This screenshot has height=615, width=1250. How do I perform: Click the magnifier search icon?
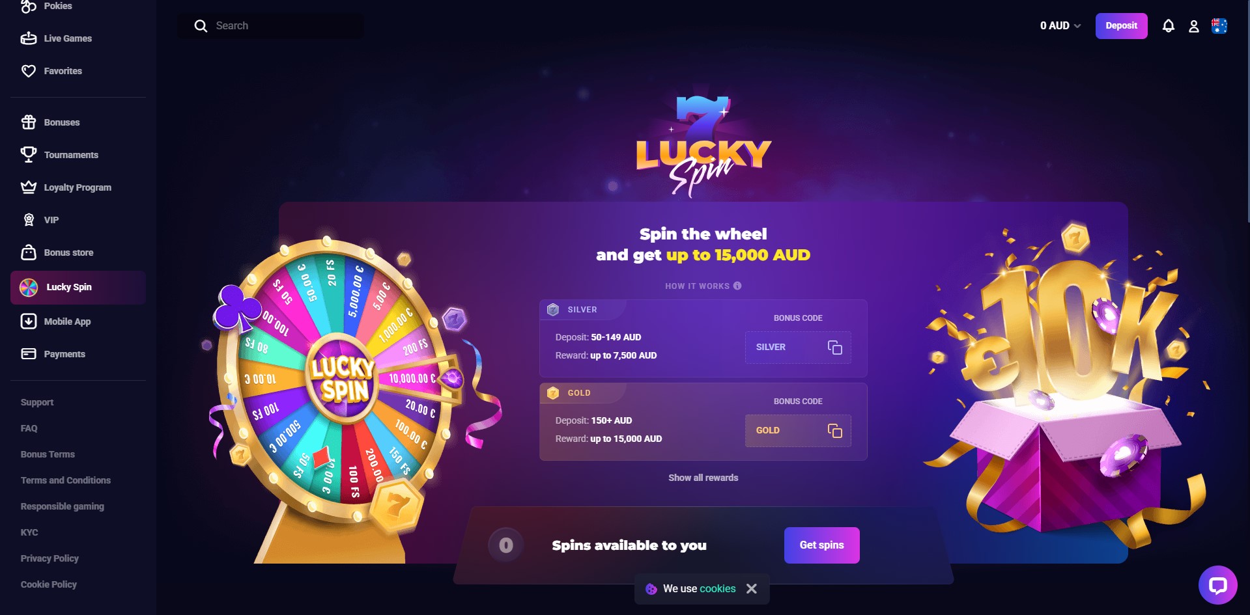click(201, 26)
